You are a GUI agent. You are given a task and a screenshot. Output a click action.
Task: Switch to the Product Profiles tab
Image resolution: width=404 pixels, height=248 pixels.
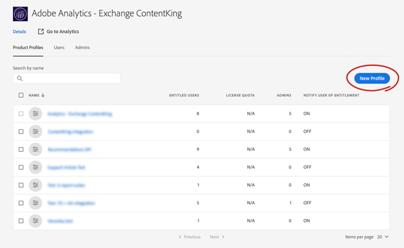(x=28, y=47)
